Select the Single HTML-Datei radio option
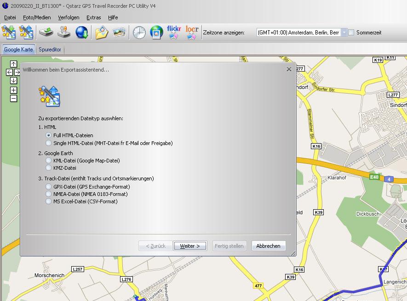Viewport: 407px width, 301px height. [49, 143]
